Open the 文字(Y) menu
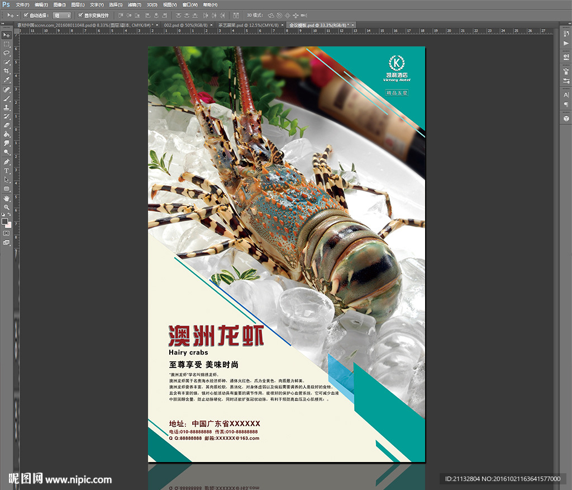572x490 pixels. click(97, 4)
